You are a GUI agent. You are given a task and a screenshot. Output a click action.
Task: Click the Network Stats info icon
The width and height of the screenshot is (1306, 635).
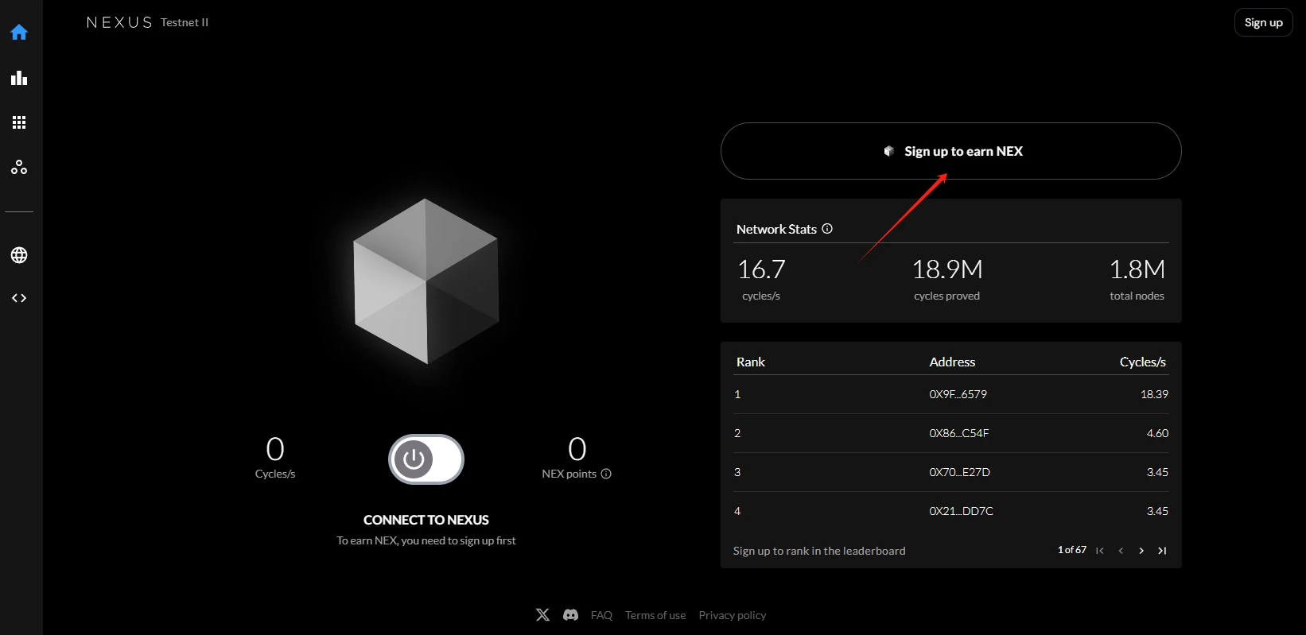pyautogui.click(x=827, y=229)
